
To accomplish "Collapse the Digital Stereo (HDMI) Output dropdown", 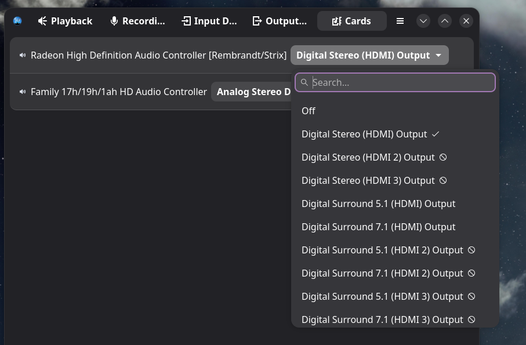I will [x=369, y=56].
